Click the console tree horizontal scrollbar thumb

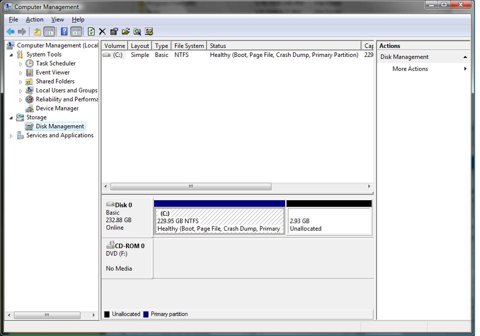pyautogui.click(x=47, y=315)
